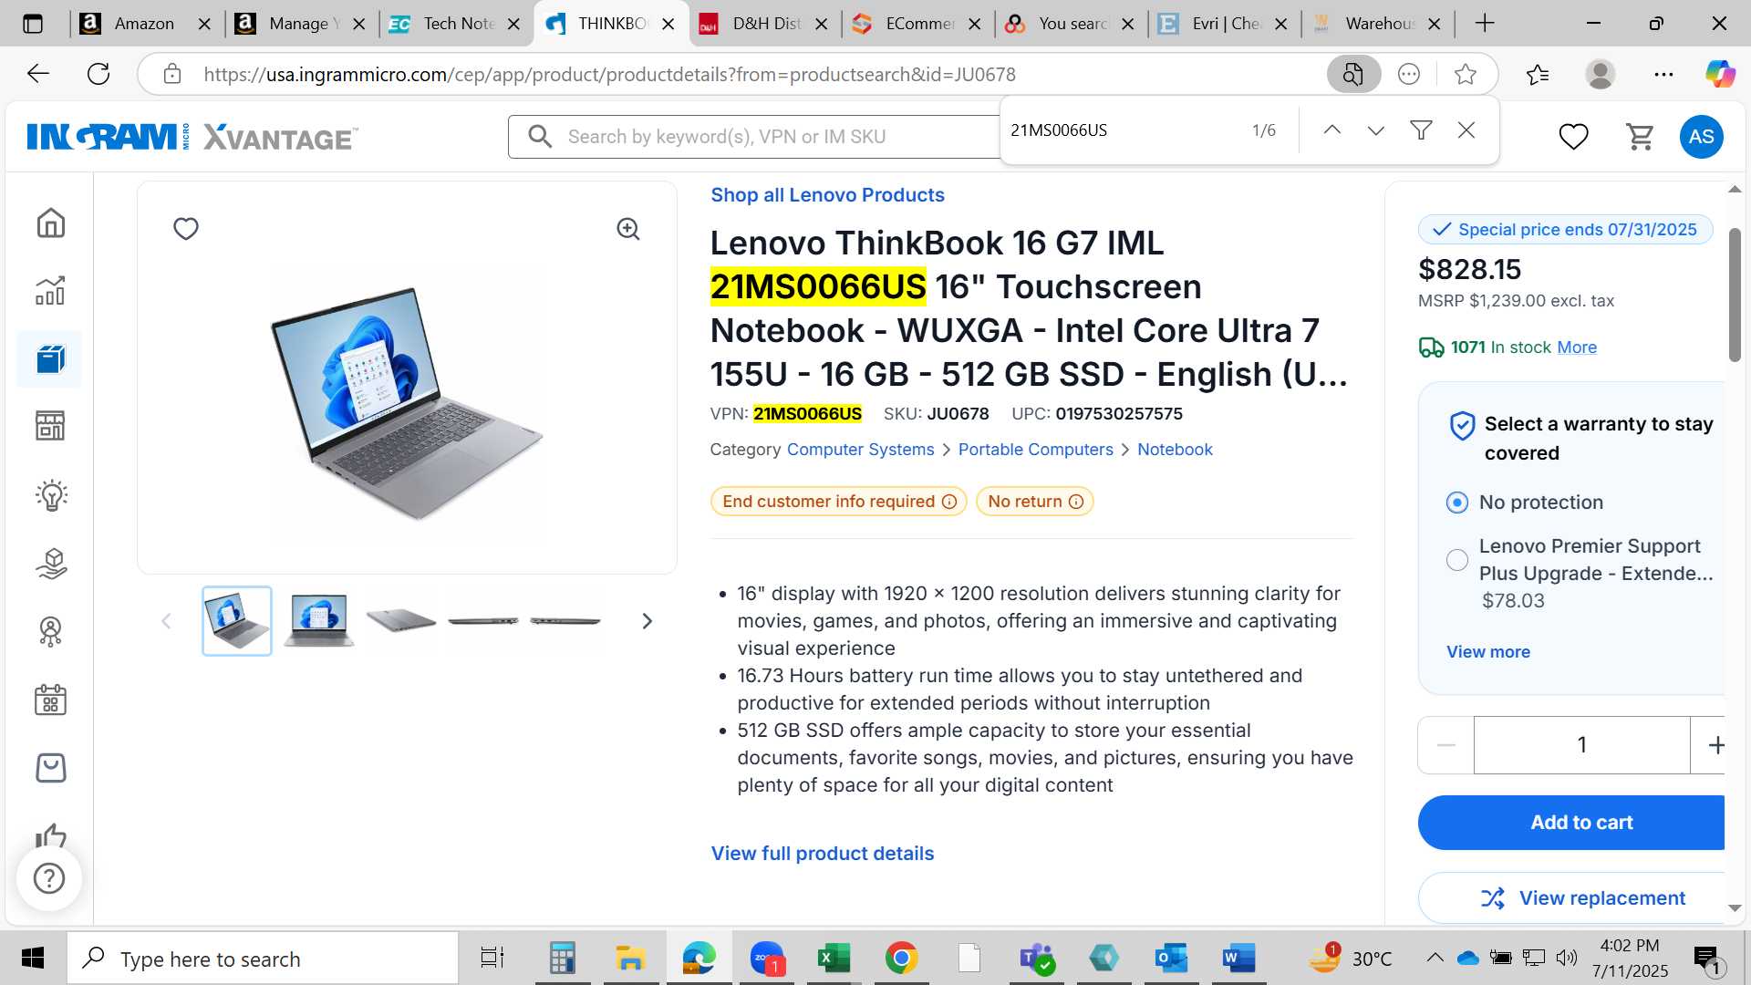Add product to favorites using the image heart icon

click(186, 229)
